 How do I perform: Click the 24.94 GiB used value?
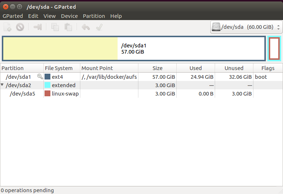(202, 77)
